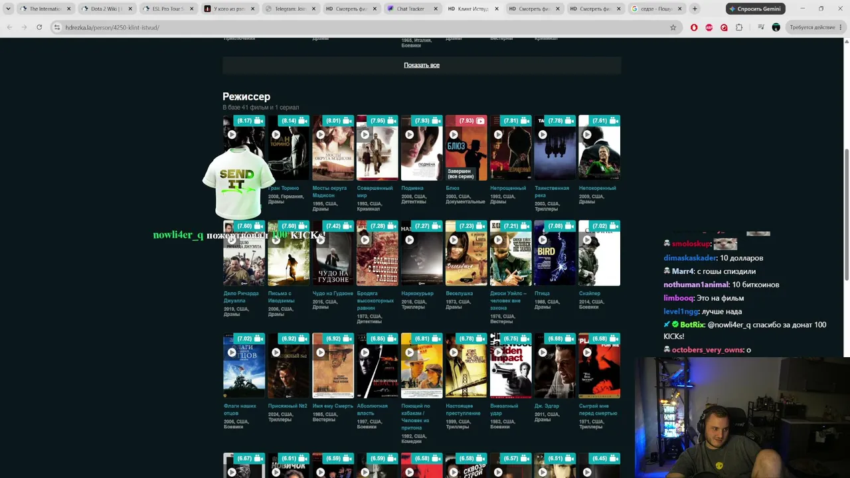850x478 pixels.
Task: Open the Снайпер movie title link
Action: coord(589,293)
